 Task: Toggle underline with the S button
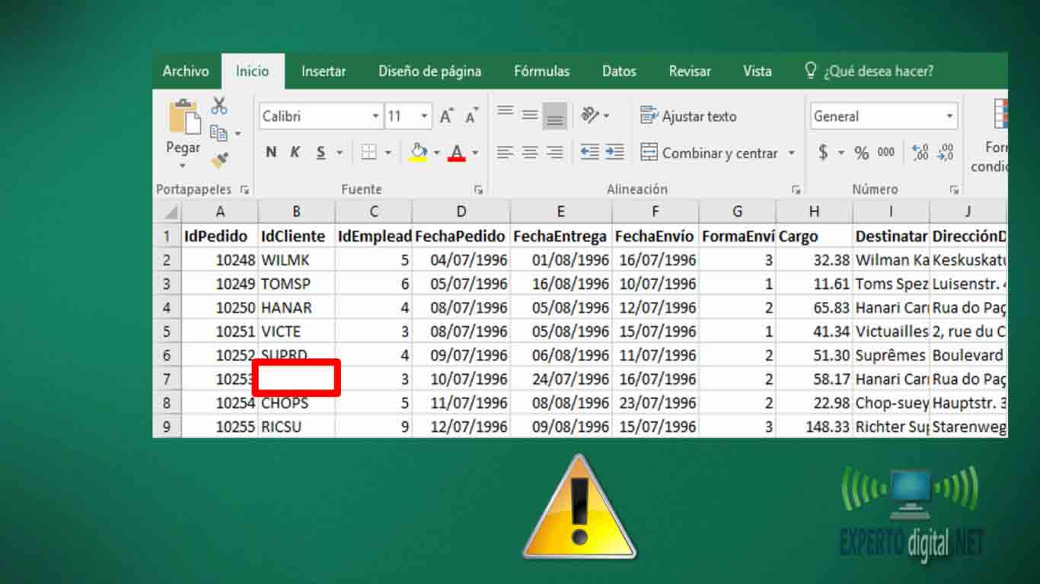click(321, 153)
